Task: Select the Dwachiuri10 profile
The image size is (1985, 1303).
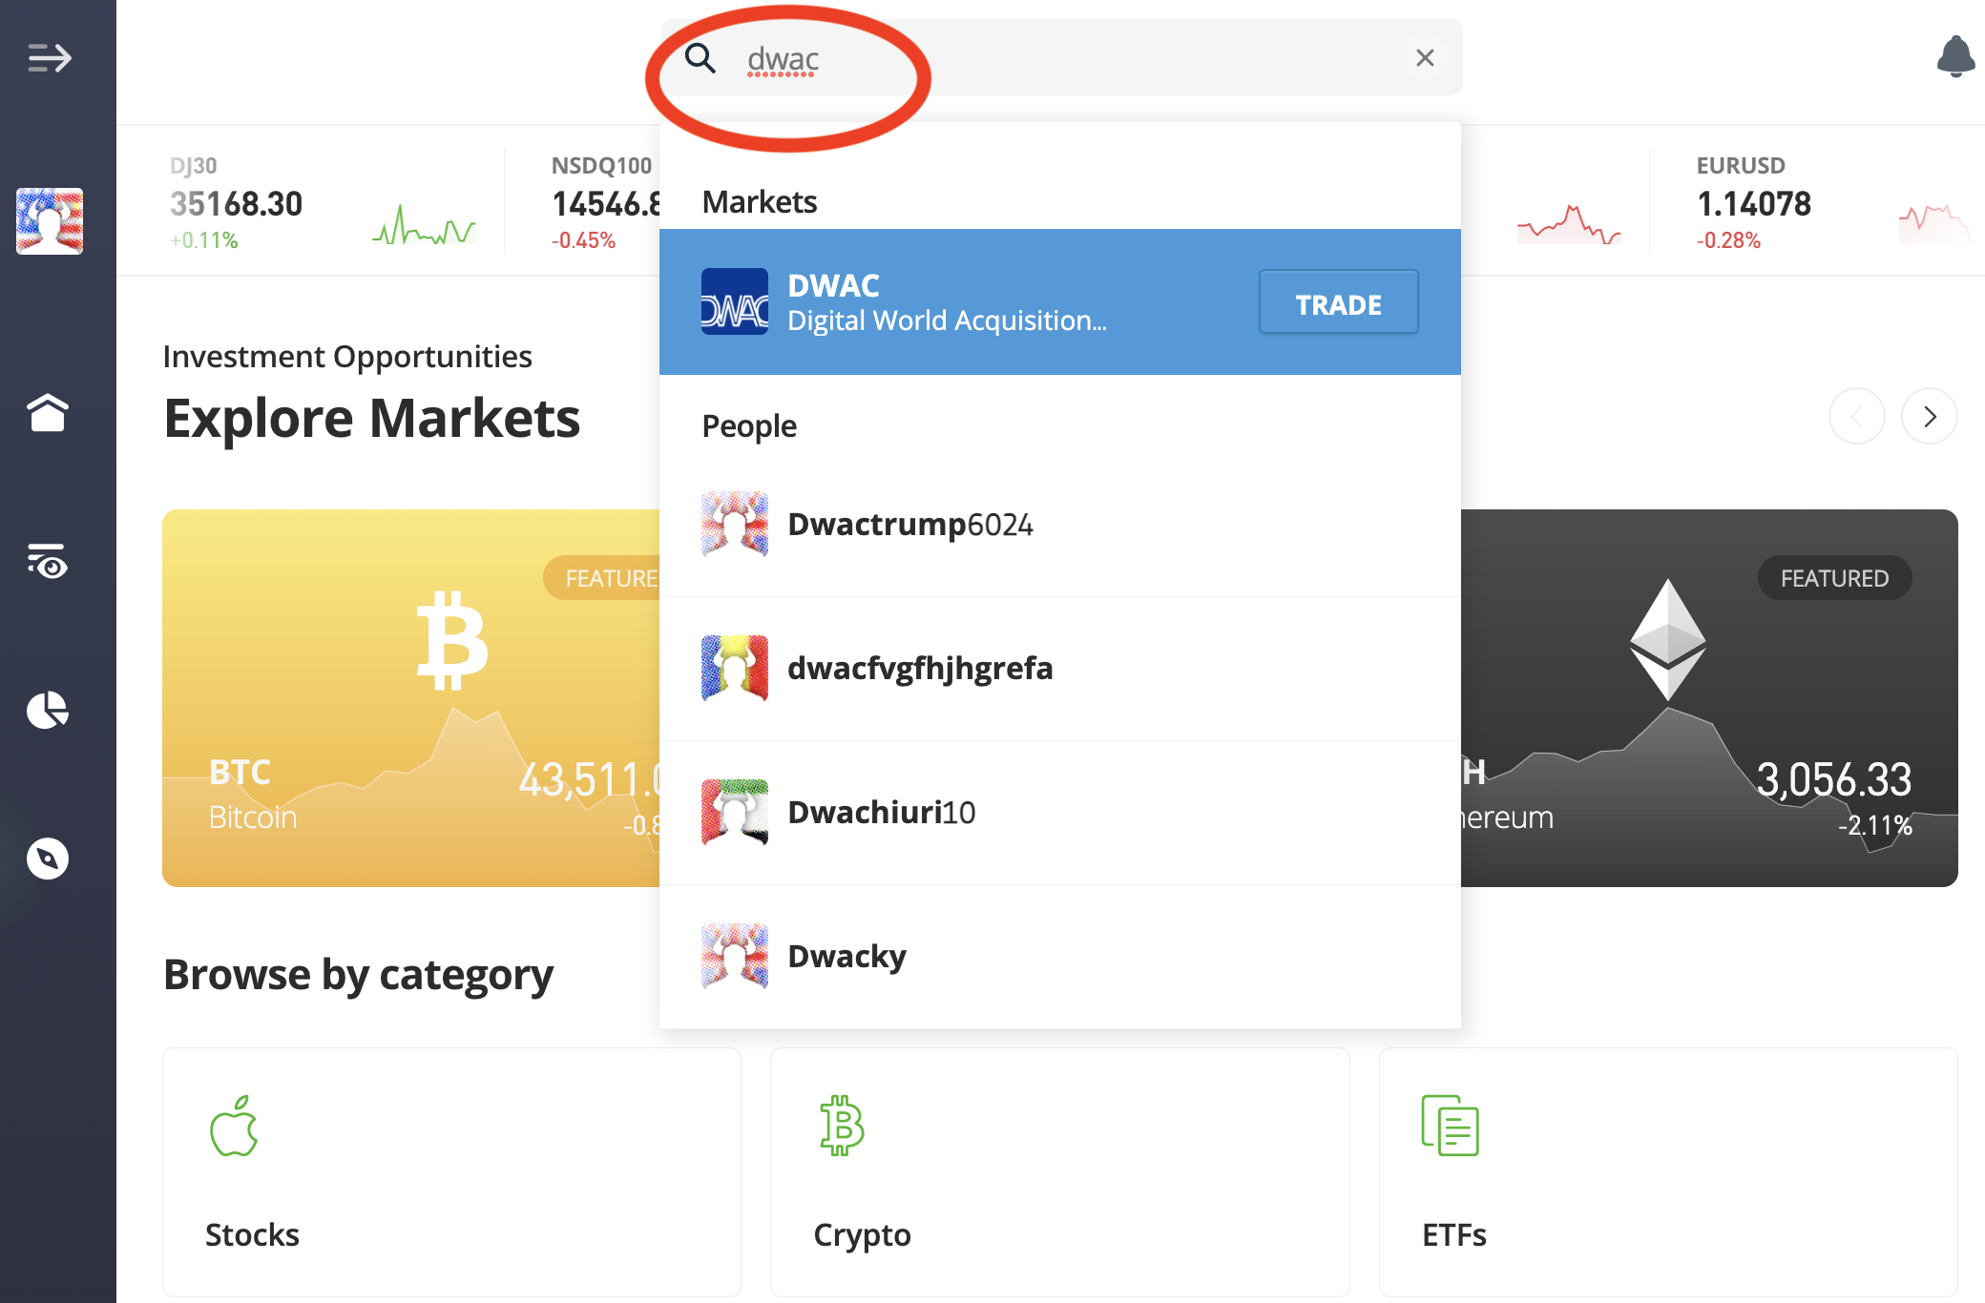Action: pos(881,813)
